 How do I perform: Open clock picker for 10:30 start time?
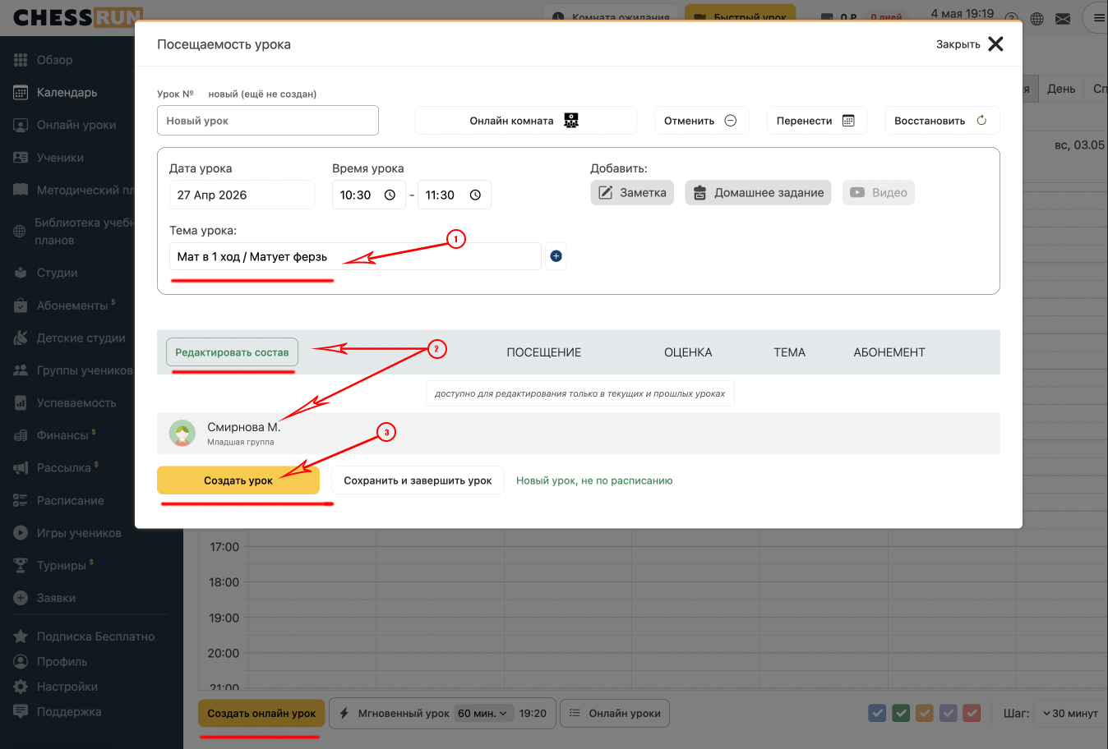click(x=390, y=195)
